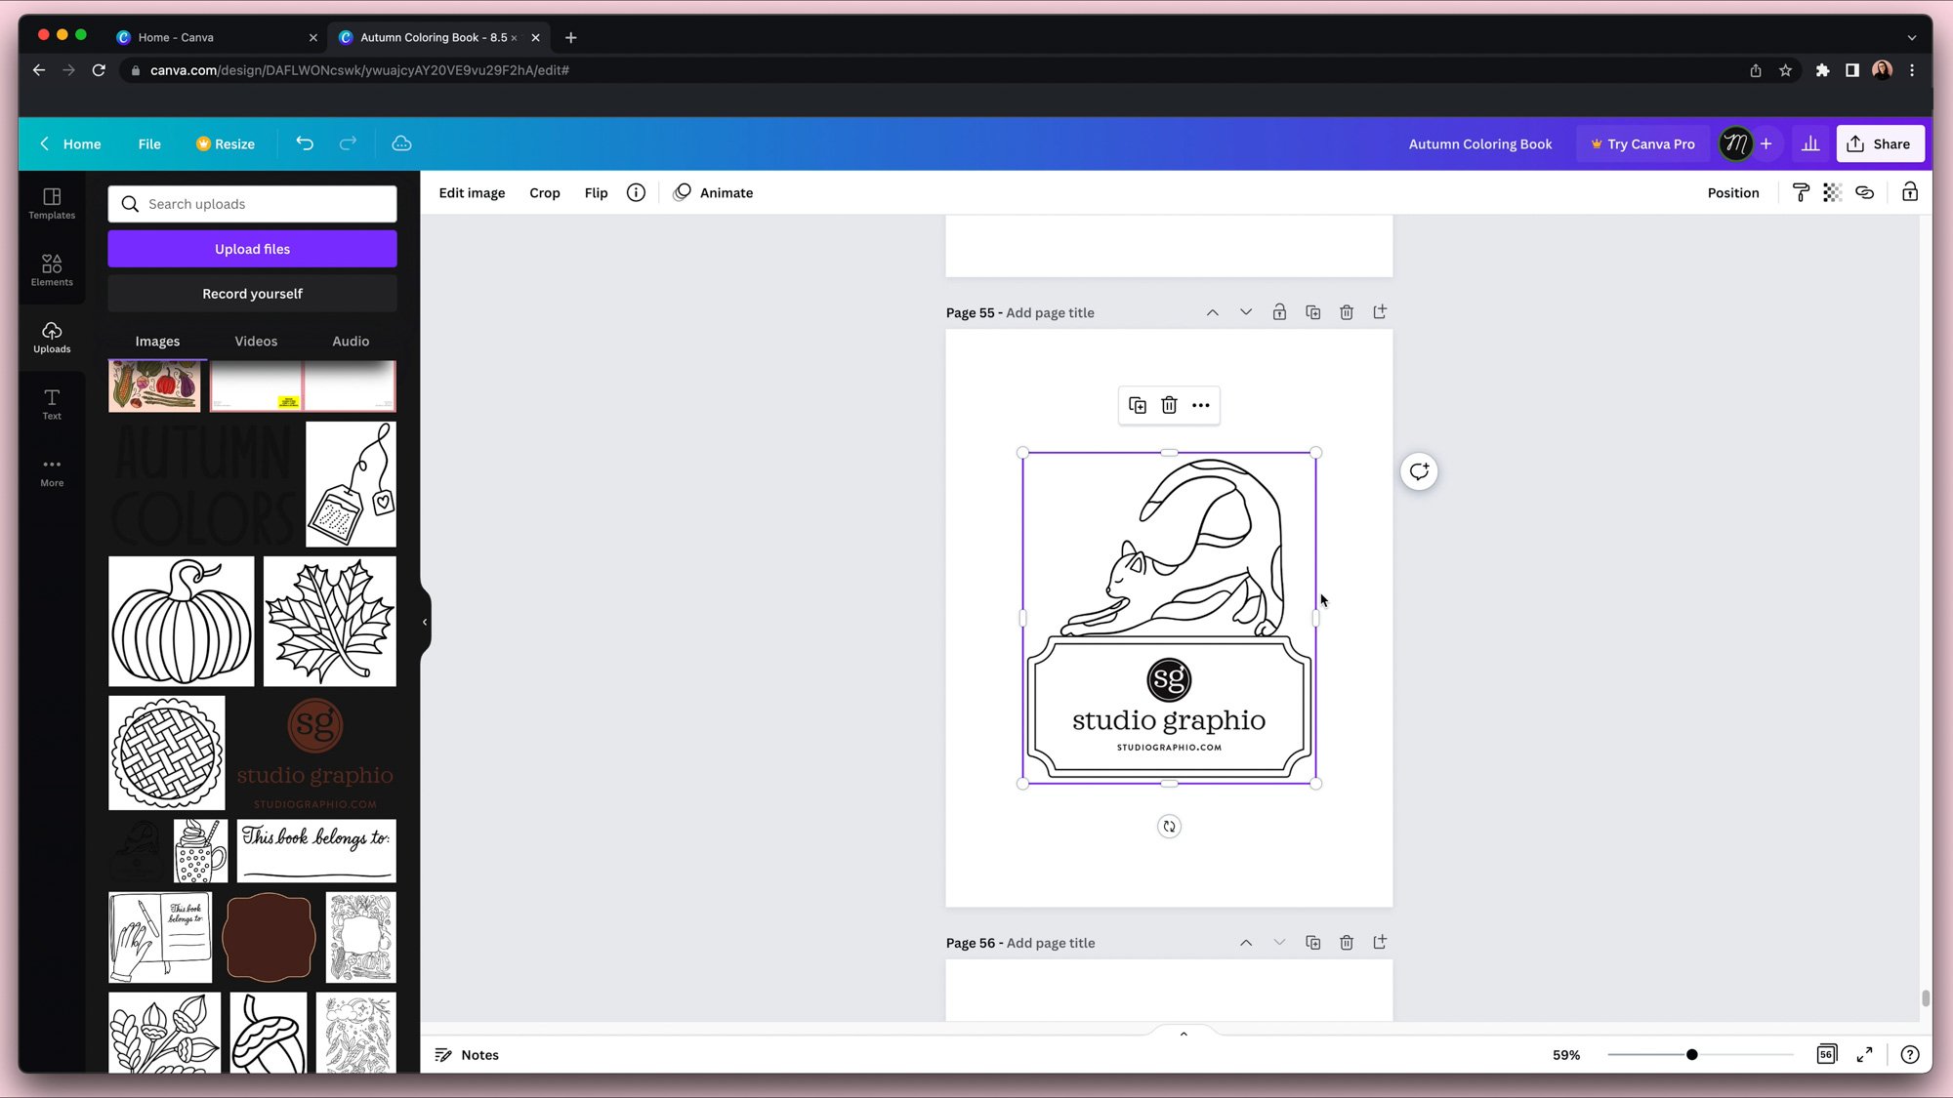Toggle the Page 55 lock icon
1953x1098 pixels.
pos(1279,312)
